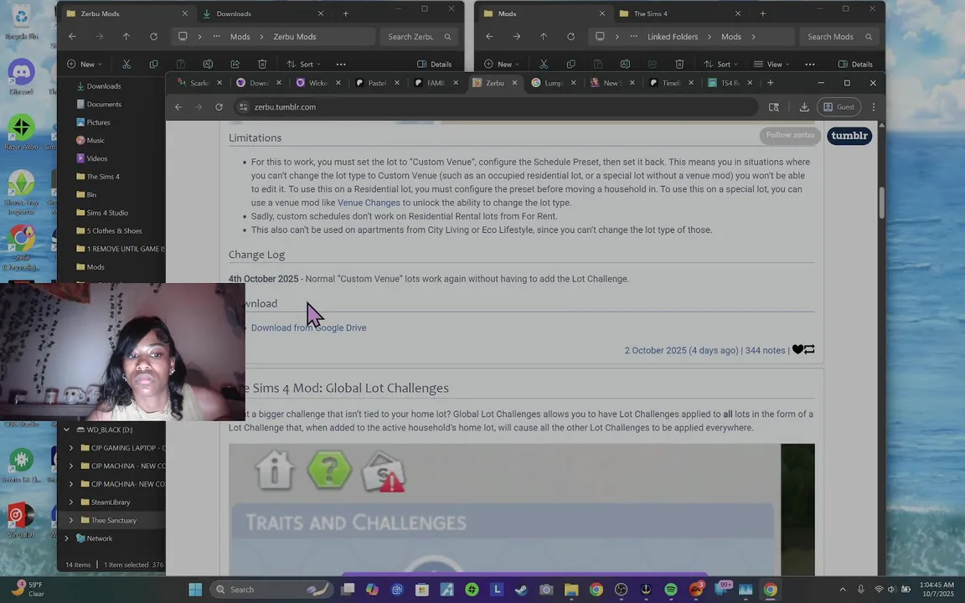Open the 2 October 2025 post date link
Screen dimensions: 965x603
(681, 351)
